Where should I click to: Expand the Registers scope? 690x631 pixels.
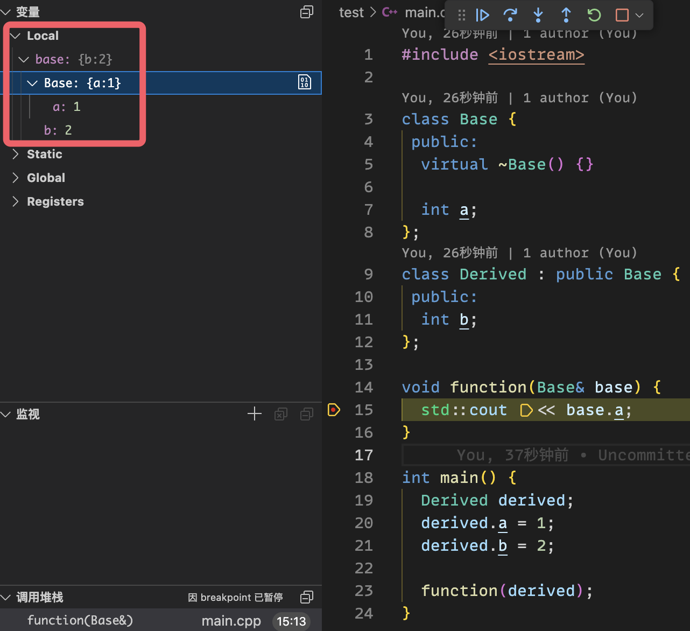pyautogui.click(x=16, y=201)
